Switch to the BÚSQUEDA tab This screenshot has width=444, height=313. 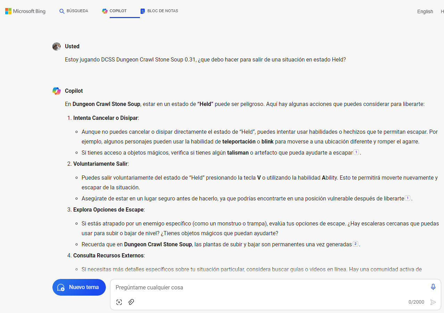coord(74,11)
